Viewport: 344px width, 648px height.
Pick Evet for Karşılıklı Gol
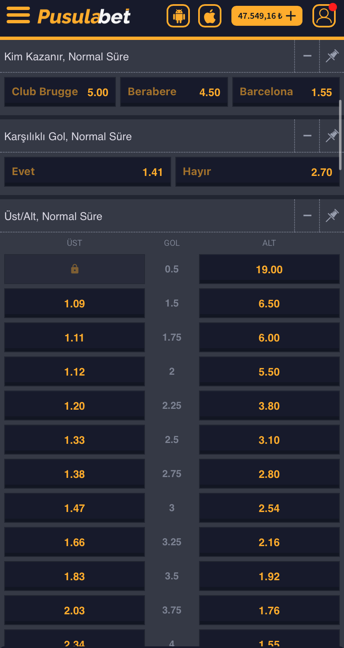click(88, 172)
